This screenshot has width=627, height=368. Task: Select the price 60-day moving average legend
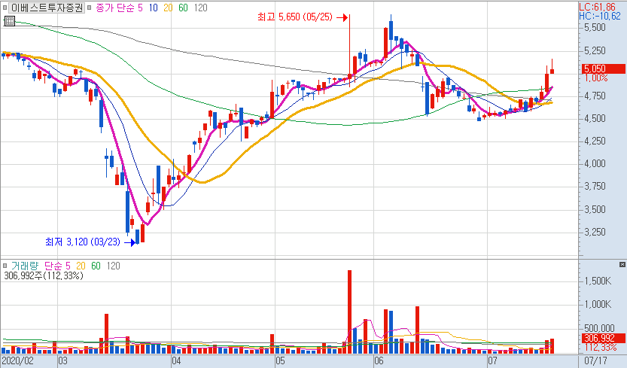point(183,8)
